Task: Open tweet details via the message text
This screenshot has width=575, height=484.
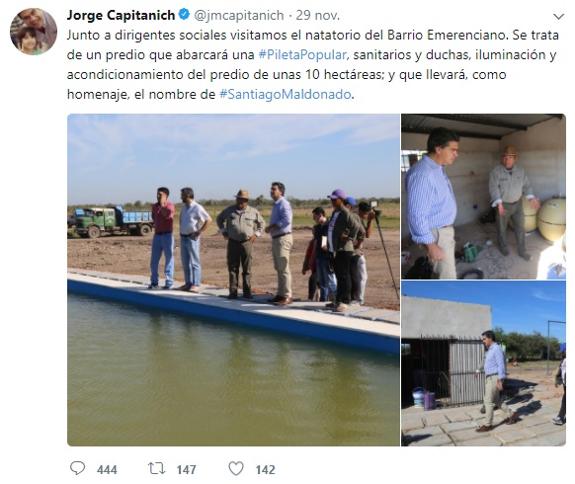Action: 312,65
